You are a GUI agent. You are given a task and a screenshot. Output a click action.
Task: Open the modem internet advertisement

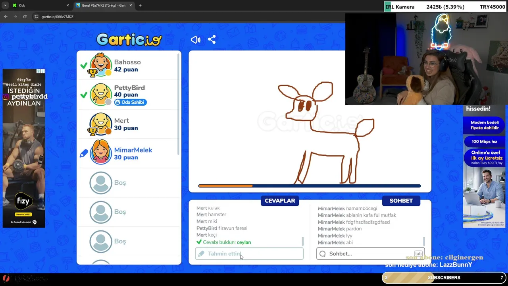coord(485,166)
